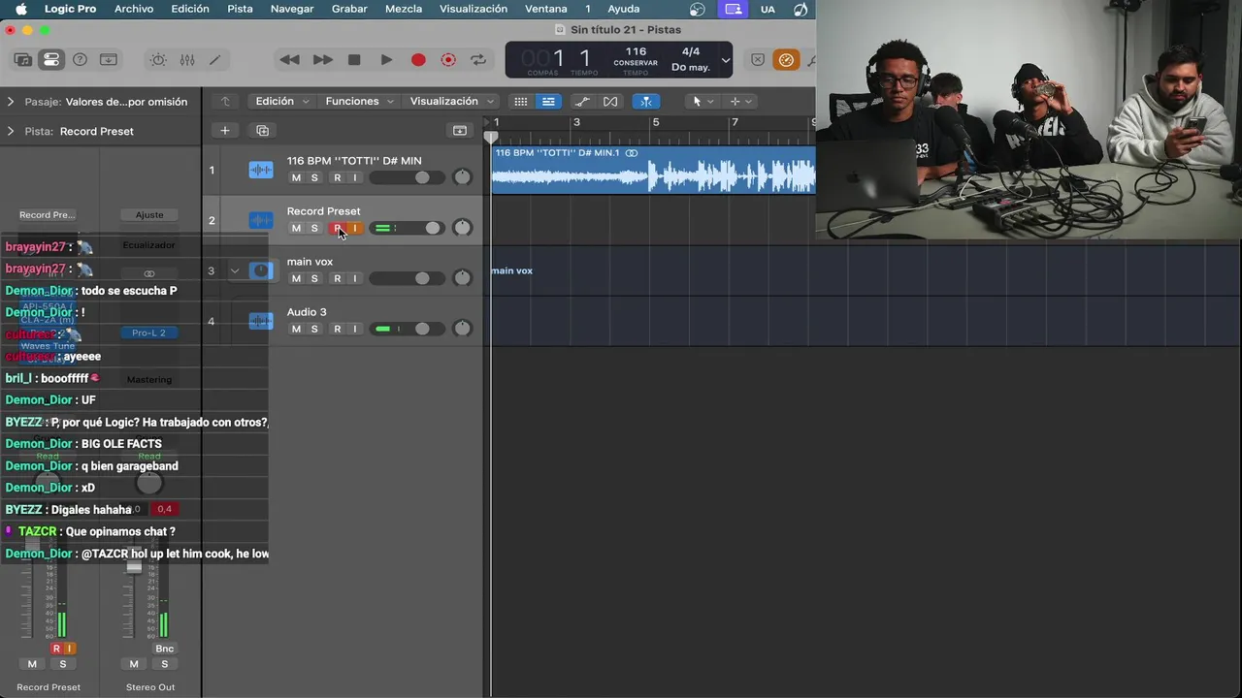Open the pointer tool menu

(703, 101)
